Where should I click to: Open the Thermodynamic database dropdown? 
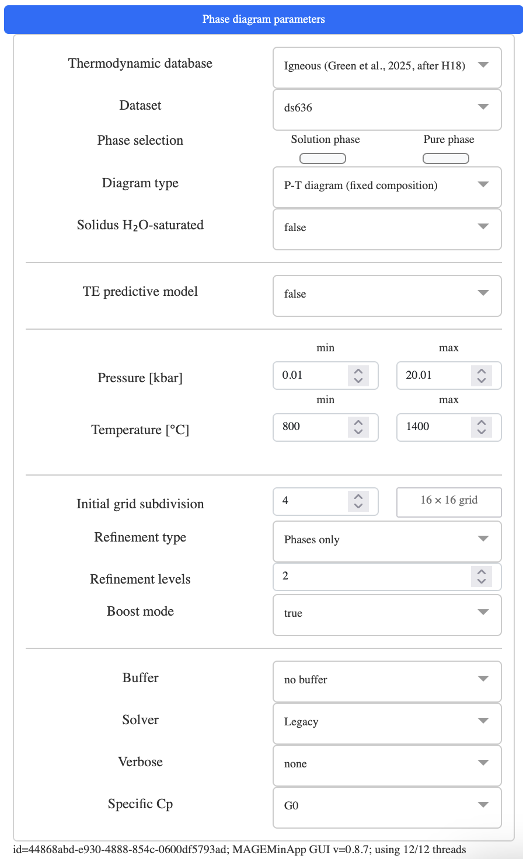tap(386, 66)
